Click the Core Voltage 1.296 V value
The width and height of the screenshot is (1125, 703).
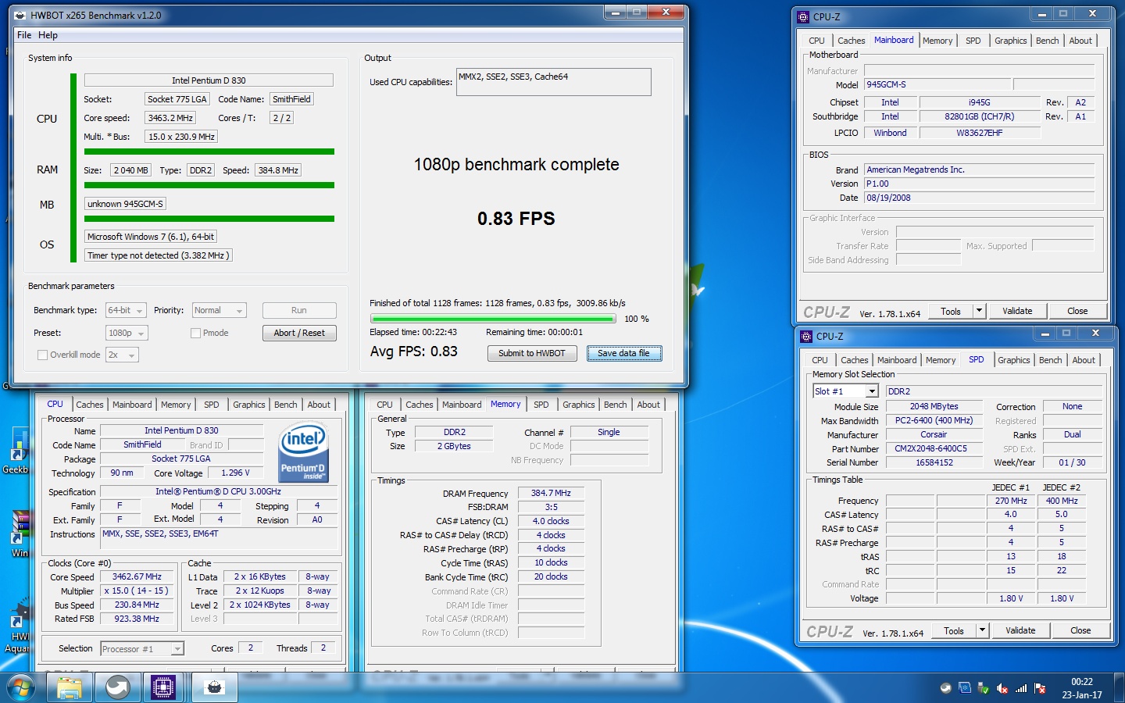235,473
